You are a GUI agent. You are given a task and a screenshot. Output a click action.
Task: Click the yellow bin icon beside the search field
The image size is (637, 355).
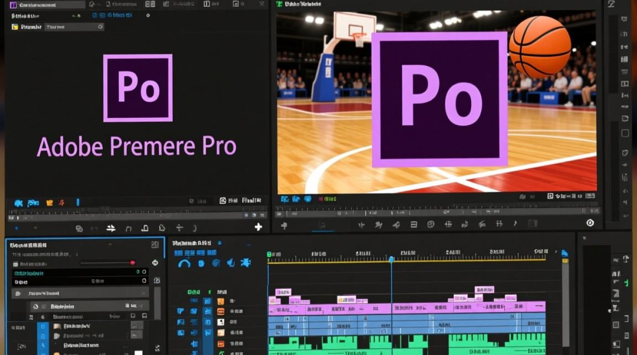(x=15, y=27)
